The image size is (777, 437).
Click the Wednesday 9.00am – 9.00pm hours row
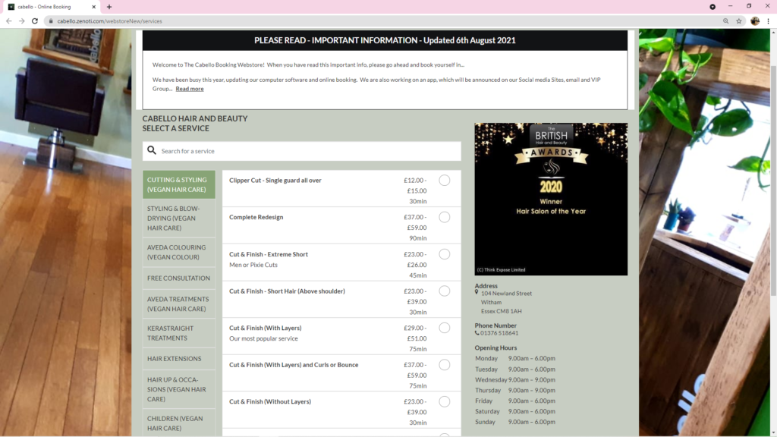[515, 379]
